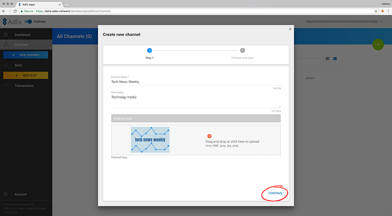Switch to list view icon

[x=335, y=58]
